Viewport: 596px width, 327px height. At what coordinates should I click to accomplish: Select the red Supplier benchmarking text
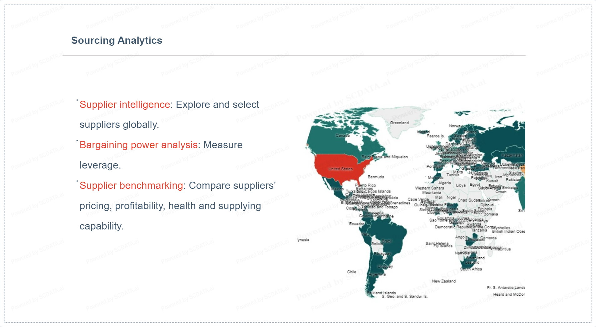pyautogui.click(x=131, y=186)
